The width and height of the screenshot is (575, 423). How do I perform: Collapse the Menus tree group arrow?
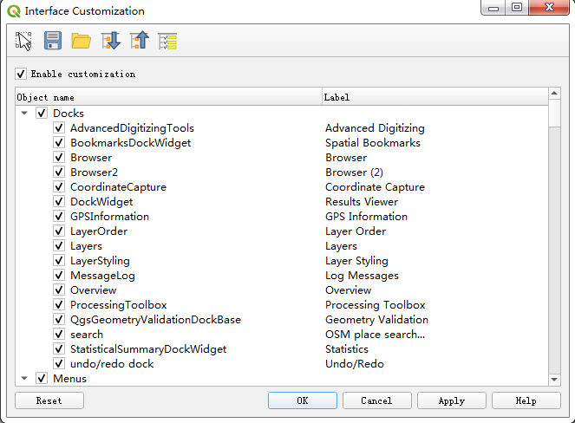tap(24, 379)
